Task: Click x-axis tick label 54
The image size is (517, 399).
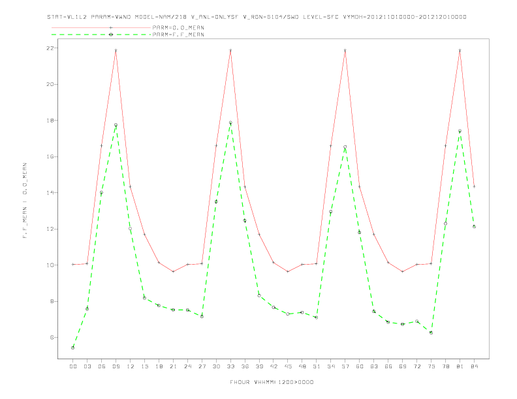Action: (x=331, y=366)
